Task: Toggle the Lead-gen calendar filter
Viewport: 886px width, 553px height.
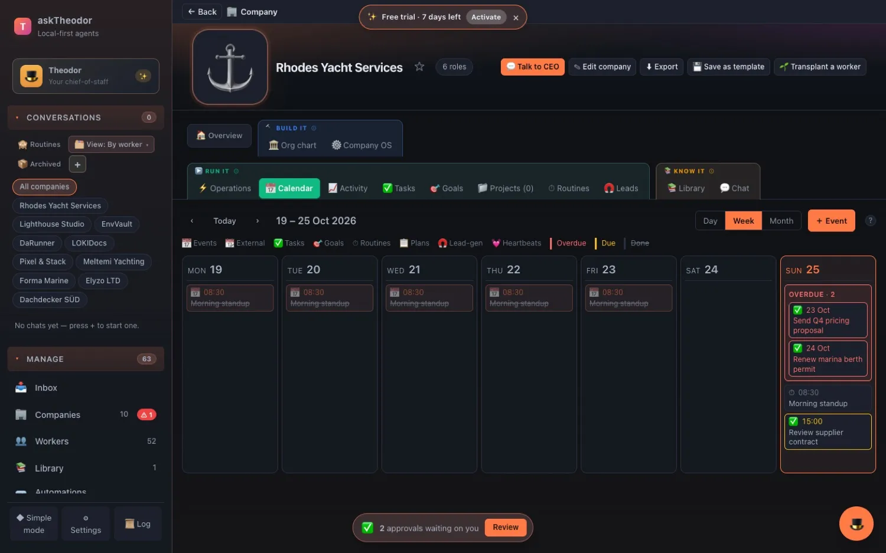Action: point(460,243)
